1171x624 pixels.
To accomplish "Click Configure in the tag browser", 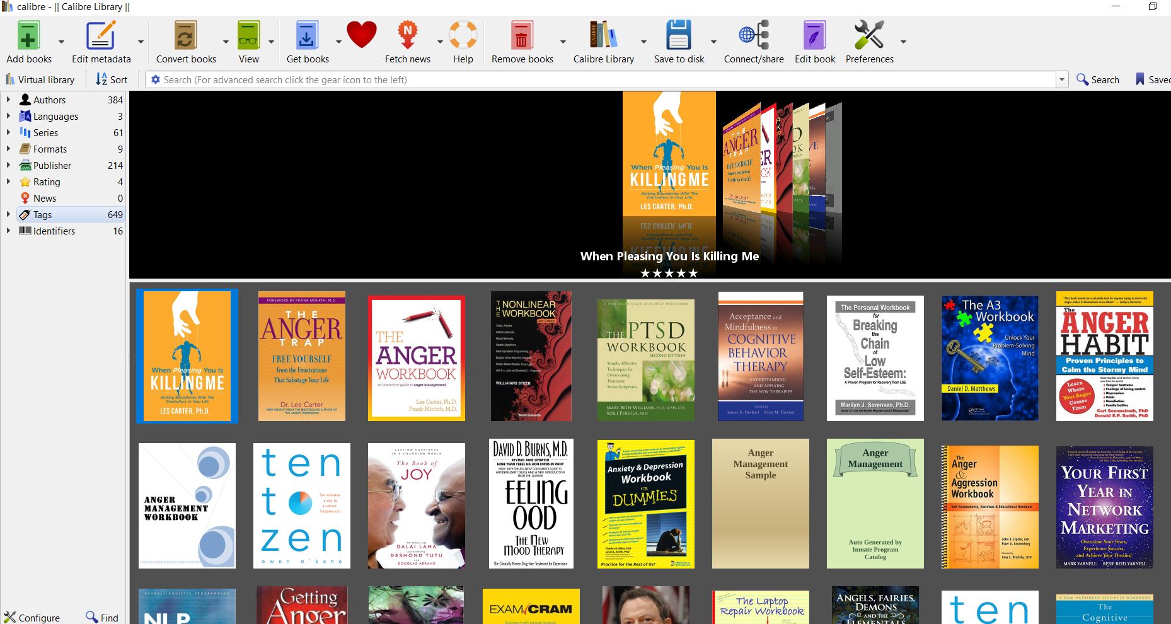I will tap(32, 618).
